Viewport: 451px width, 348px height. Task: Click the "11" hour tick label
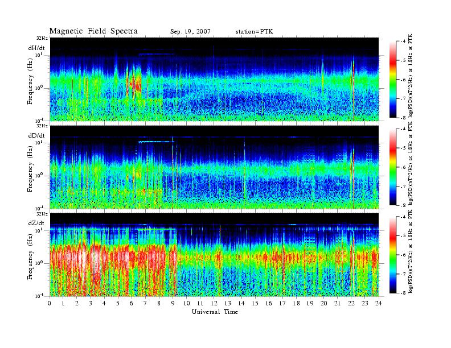(200, 303)
